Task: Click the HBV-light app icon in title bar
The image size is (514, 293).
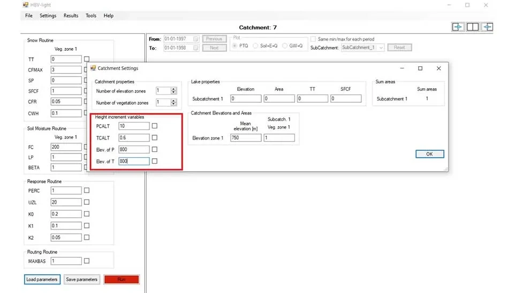Action: tap(25, 5)
